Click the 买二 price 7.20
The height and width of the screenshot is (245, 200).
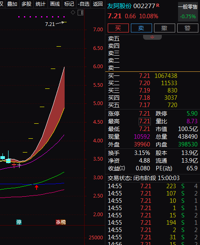(x=145, y=83)
